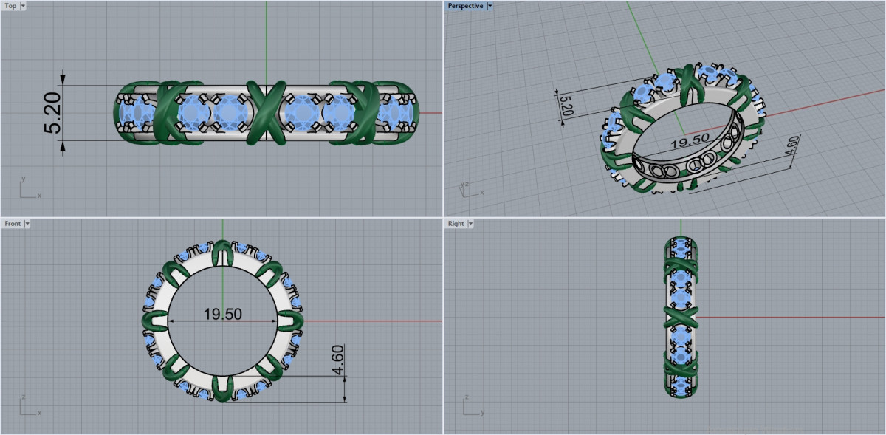Select the 4.60 dimension in Perspective view
The width and height of the screenshot is (886, 435).
click(x=793, y=144)
